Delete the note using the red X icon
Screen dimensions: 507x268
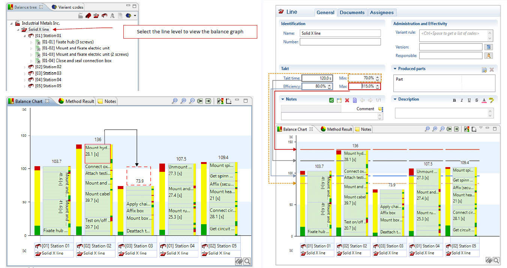click(347, 100)
